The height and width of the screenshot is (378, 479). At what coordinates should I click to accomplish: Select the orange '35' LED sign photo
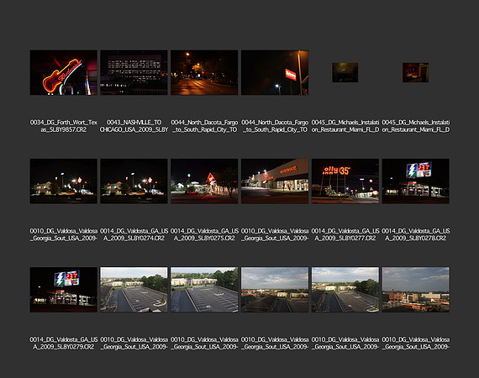point(345,181)
